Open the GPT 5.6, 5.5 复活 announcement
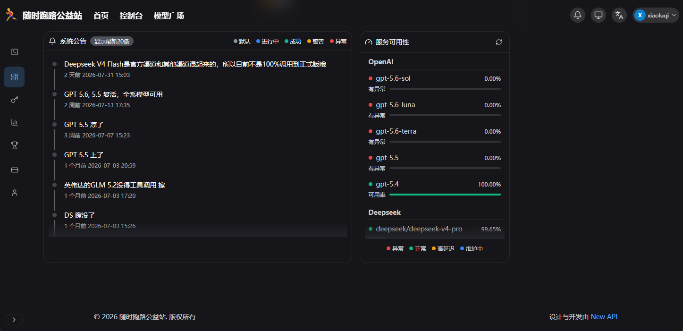The width and height of the screenshot is (683, 331). tap(113, 94)
